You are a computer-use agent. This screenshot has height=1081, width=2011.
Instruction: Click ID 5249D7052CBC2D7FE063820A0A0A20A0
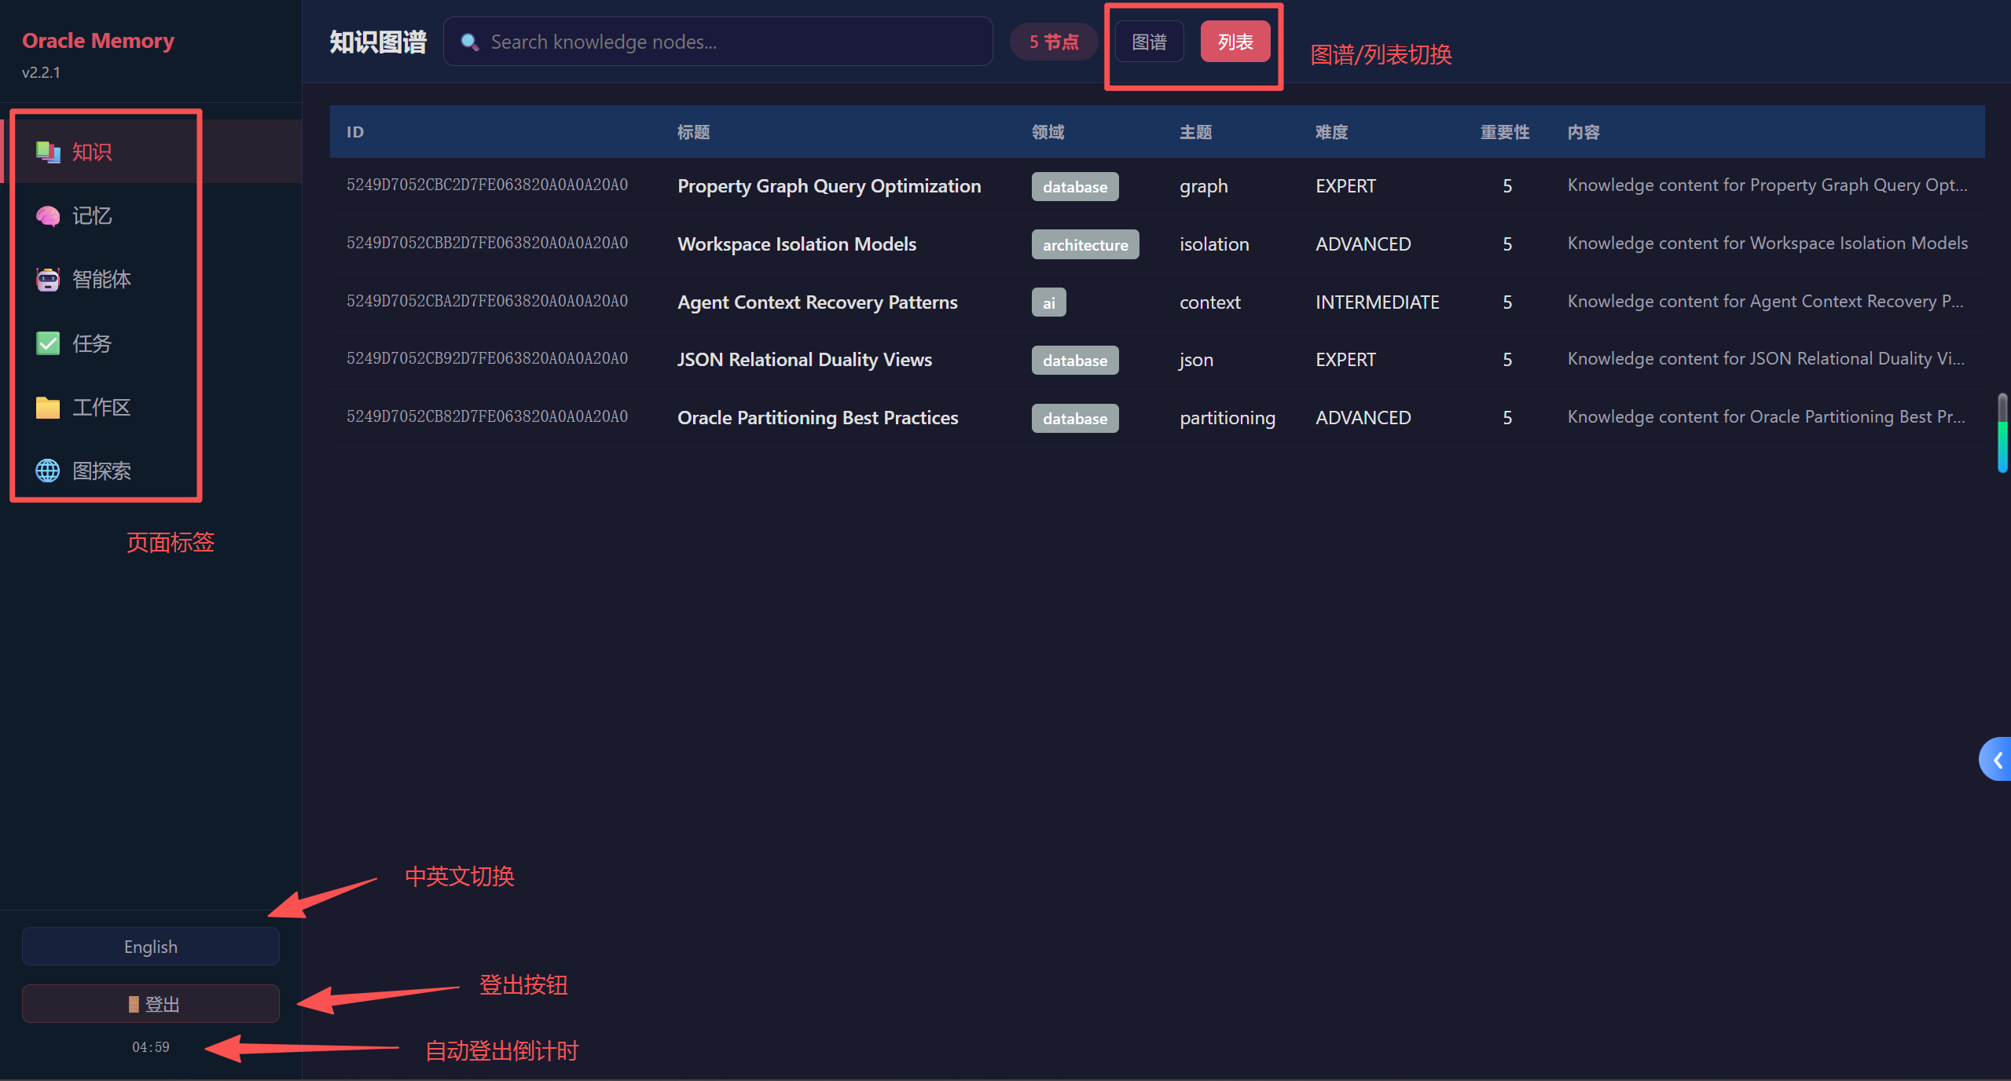point(487,185)
